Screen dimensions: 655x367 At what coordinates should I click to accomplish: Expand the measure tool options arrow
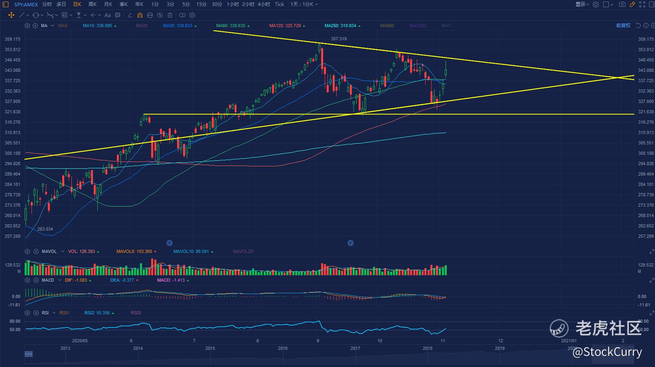pyautogui.click(x=85, y=15)
